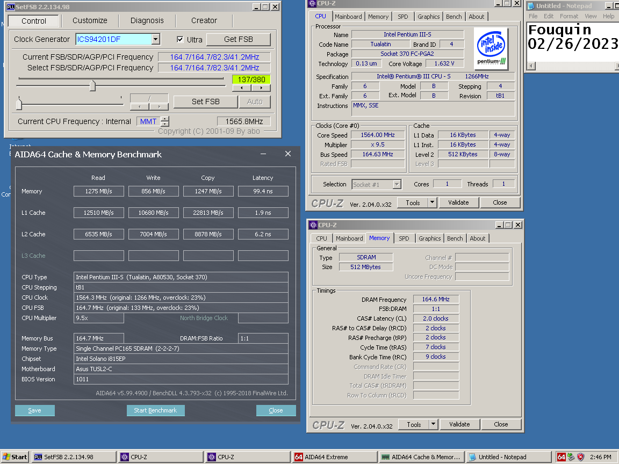Screen dimensions: 619x464
Task: Open the Start menu
Action: click(15, 457)
